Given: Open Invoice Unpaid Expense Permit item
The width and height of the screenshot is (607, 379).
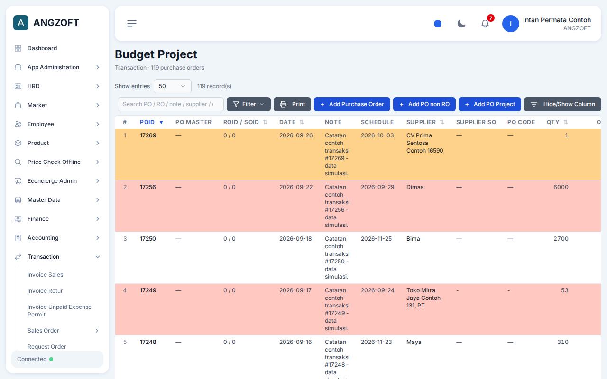Looking at the screenshot, I should 59,311.
